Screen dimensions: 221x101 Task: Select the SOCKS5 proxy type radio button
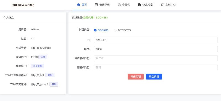(95, 30)
